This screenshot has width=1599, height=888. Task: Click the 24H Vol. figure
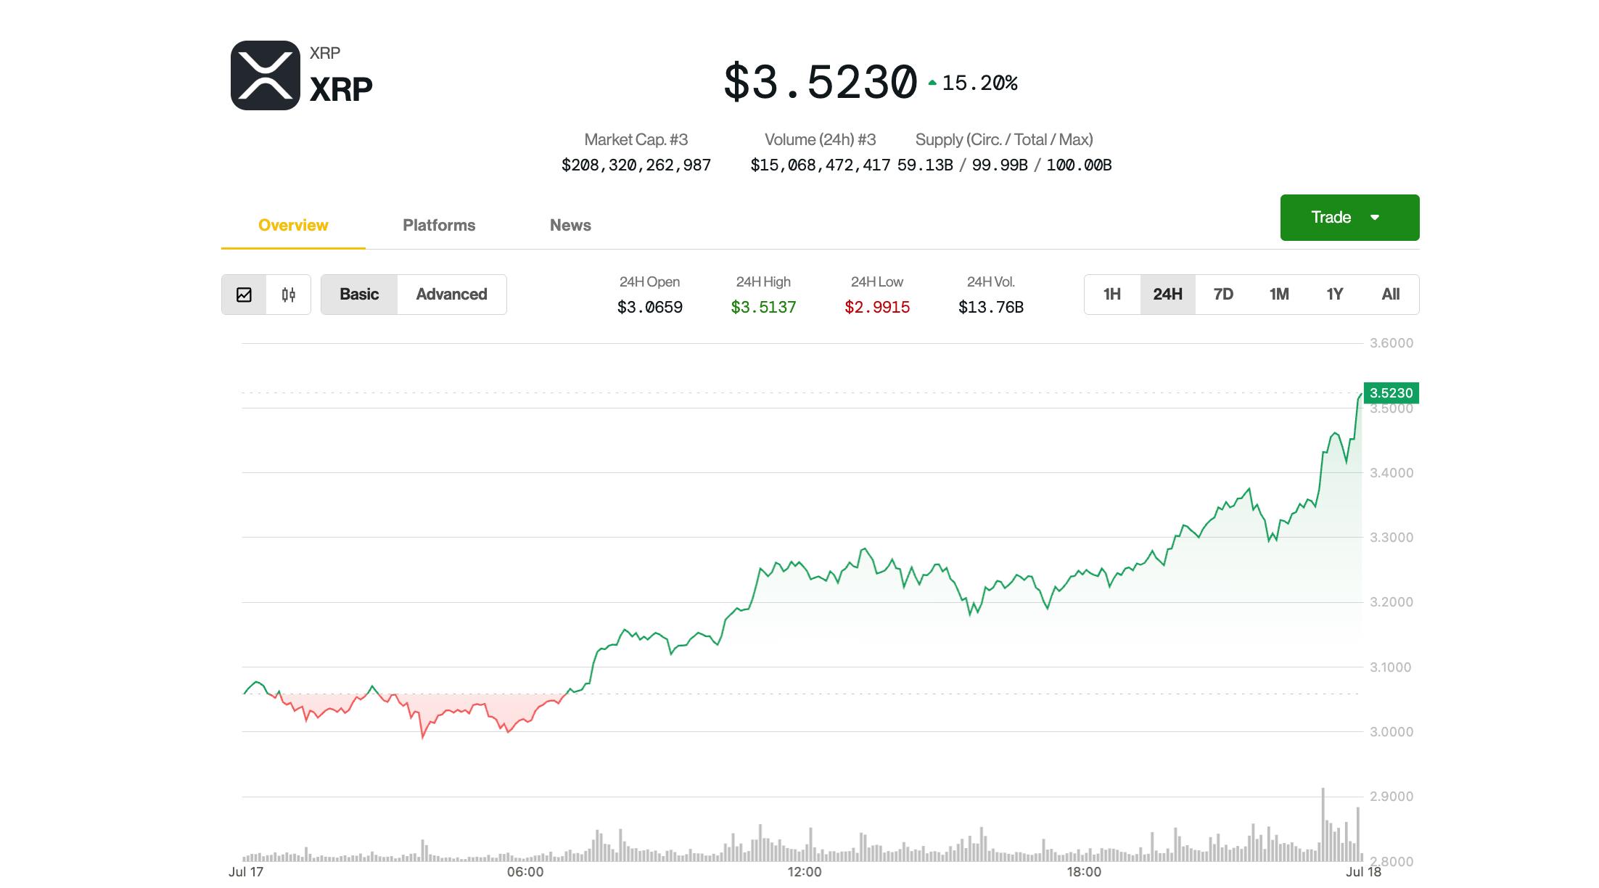(991, 307)
